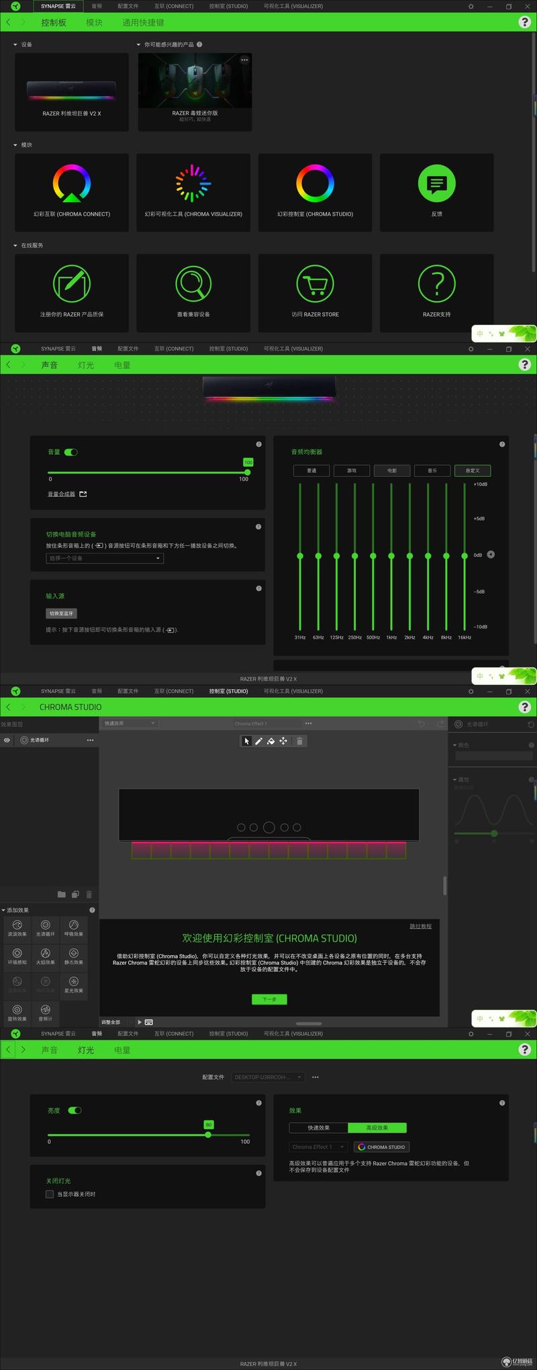Viewport: 537px width, 1370px height.
Task: Click the volume slider handle at 100
Action: pos(248,472)
